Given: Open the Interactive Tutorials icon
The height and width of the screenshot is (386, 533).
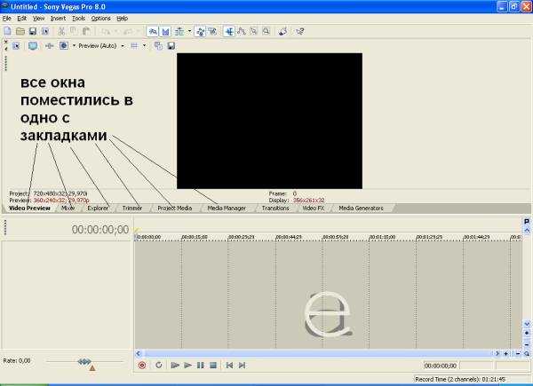Looking at the screenshot, I should (282, 32).
